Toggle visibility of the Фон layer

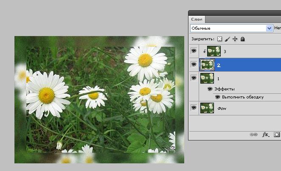coord(194,108)
